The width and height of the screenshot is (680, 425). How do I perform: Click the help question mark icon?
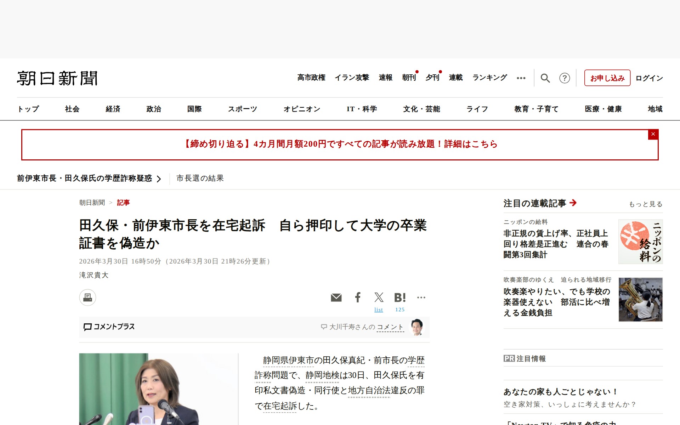coord(565,78)
